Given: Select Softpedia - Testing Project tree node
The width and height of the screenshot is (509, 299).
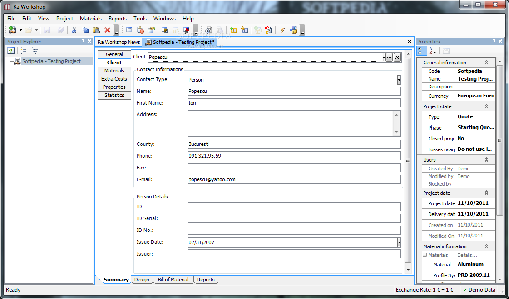Looking at the screenshot, I should click(x=51, y=61).
